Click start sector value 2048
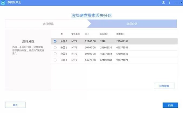Viewport: 183px width, 119px height. (x=103, y=41)
